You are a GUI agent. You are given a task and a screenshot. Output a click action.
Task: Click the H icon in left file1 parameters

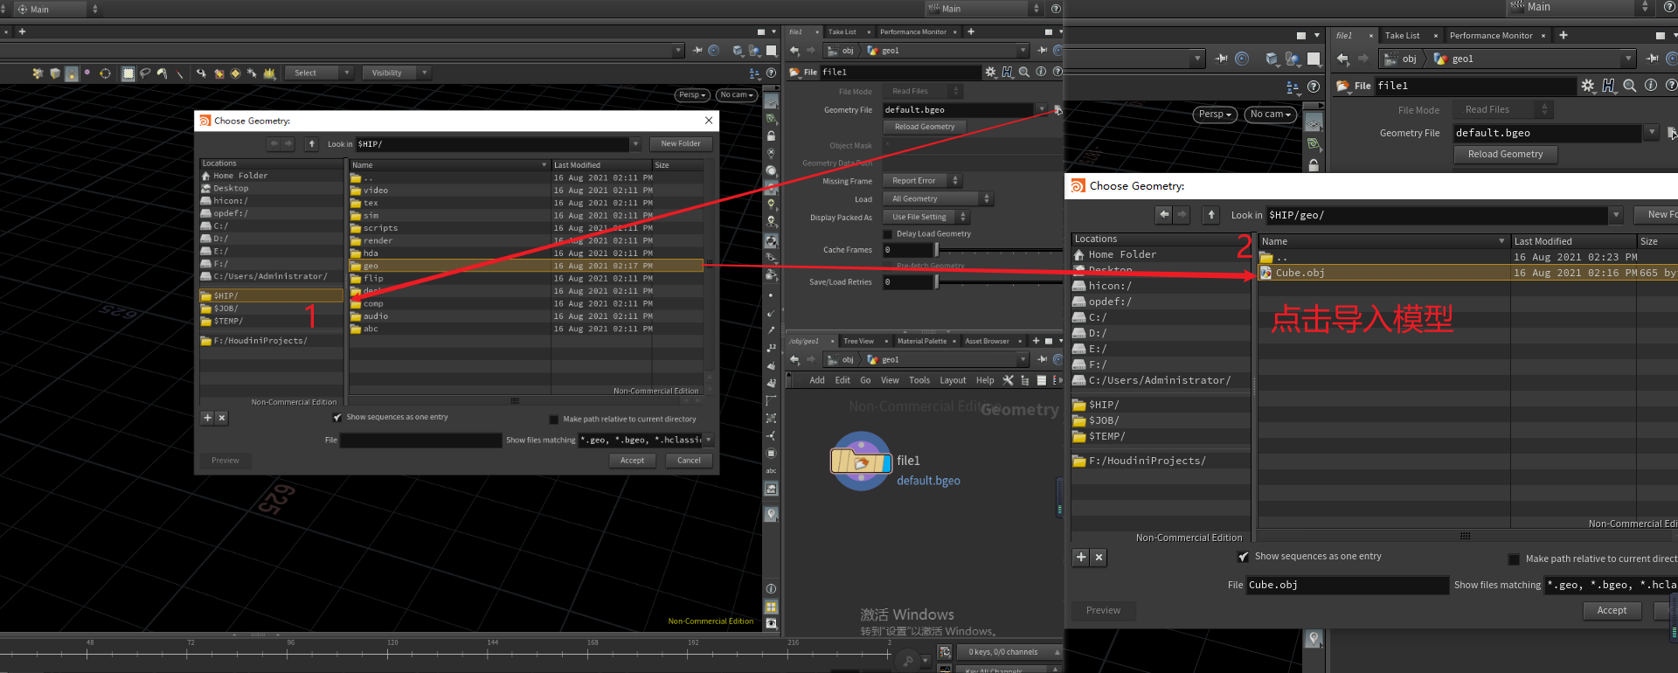tap(1008, 73)
